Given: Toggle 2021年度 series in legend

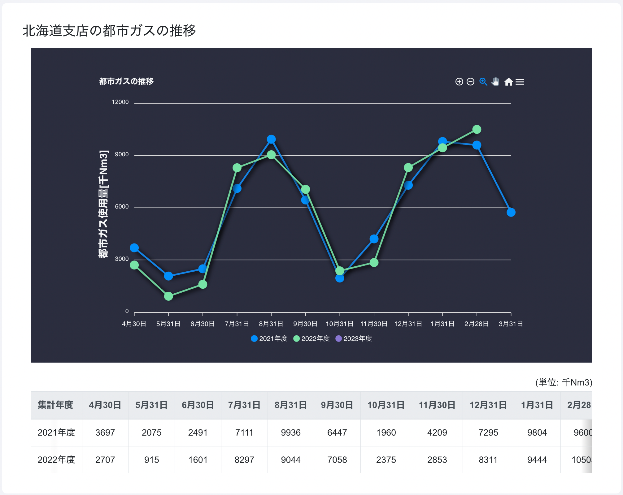Looking at the screenshot, I should [273, 339].
